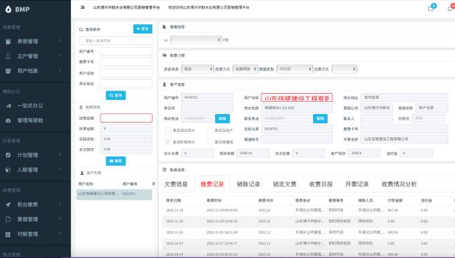
Task: Click the 用户名称 query input field
Action: coord(126,73)
